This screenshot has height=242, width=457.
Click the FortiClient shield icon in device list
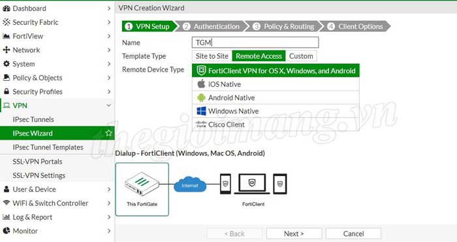coord(201,70)
